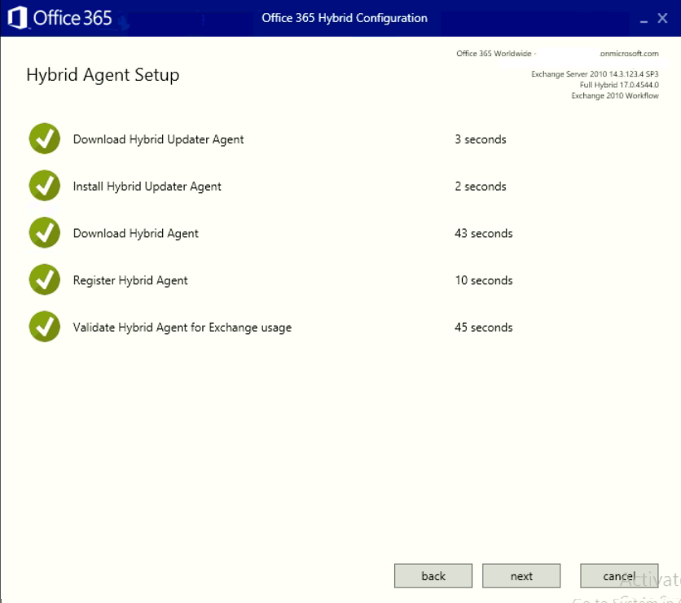The width and height of the screenshot is (681, 603).
Task: Close the Hybrid Configuration window
Action: [x=662, y=18]
